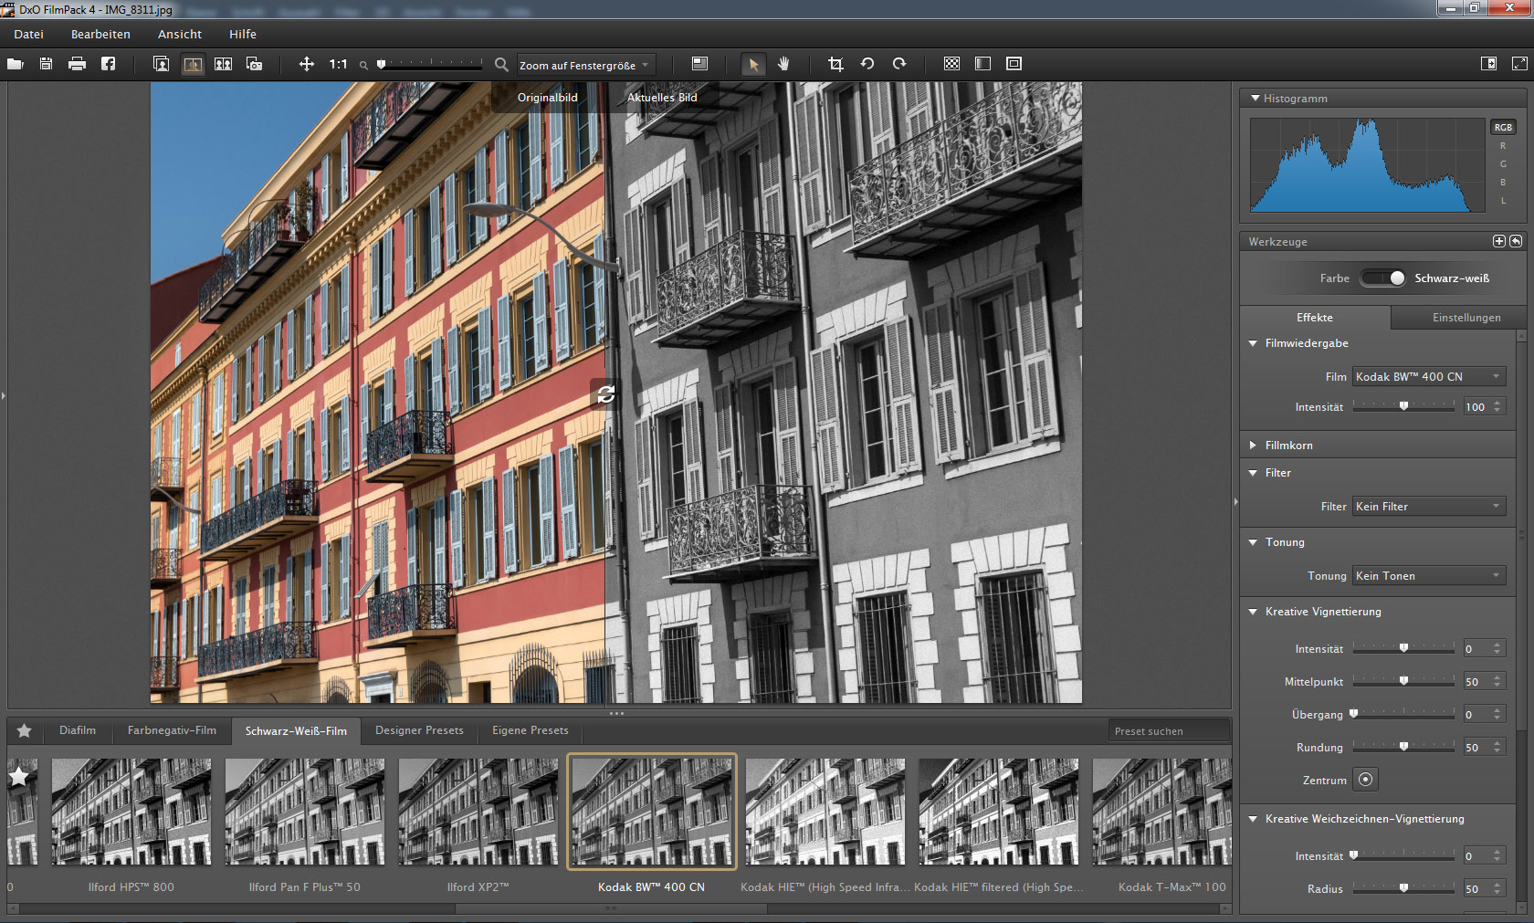Click the swap icon on image divider
The height and width of the screenshot is (923, 1534).
click(605, 393)
